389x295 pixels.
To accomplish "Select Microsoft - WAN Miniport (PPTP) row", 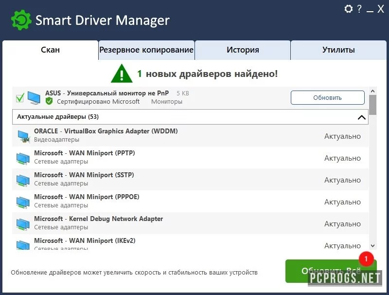I will tap(190, 157).
